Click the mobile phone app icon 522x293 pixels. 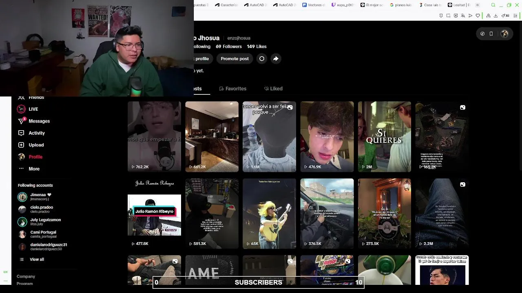click(491, 34)
